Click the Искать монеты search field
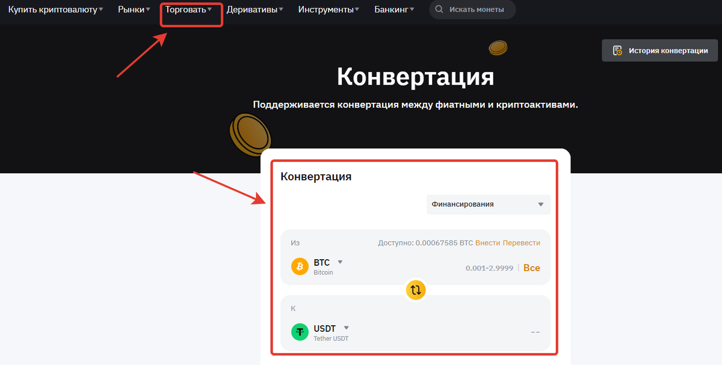The image size is (722, 365). [x=472, y=10]
